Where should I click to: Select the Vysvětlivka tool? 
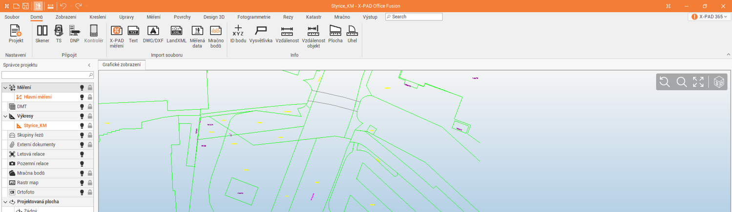pos(261,34)
